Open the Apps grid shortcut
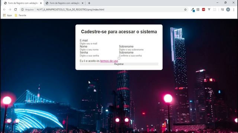Viewport: 238px width, 133px height. point(7,15)
